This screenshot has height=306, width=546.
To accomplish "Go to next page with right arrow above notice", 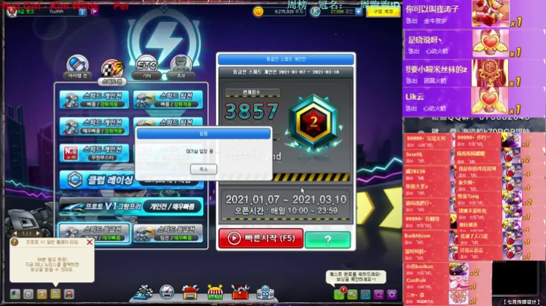I will point(39,233).
